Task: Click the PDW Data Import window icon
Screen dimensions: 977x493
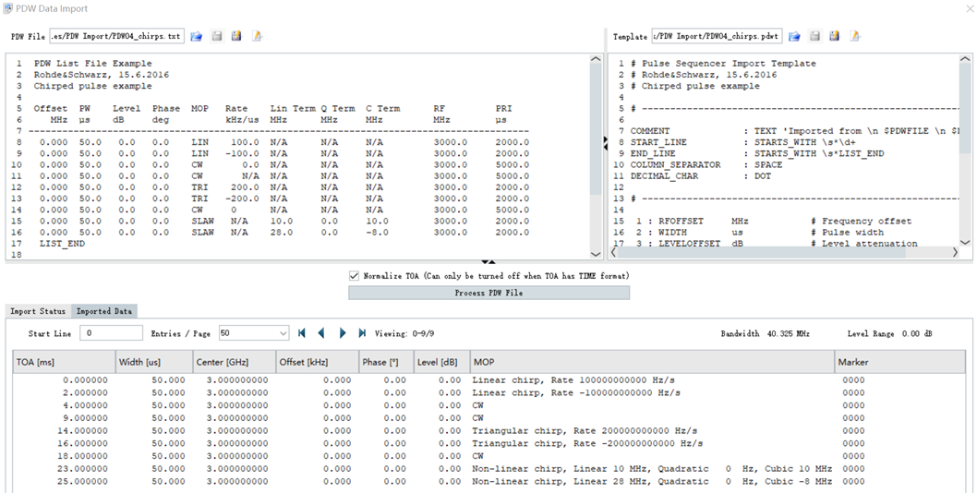Action: pos(8,8)
